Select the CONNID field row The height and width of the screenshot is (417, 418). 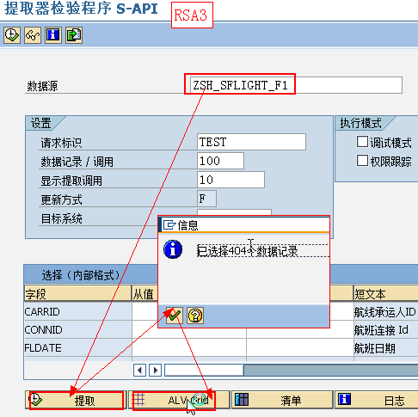[x=78, y=329]
